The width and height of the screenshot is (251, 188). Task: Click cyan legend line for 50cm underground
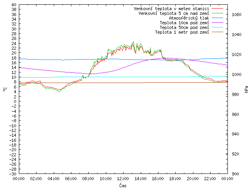tap(217, 27)
